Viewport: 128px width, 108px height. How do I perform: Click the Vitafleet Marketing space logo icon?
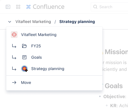[14, 35]
